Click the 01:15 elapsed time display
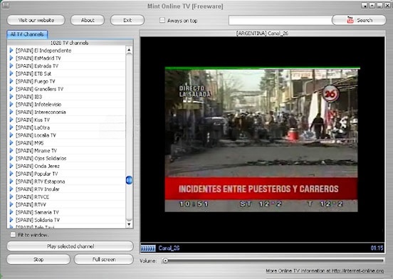Image resolution: width=393 pixels, height=279 pixels. point(377,248)
